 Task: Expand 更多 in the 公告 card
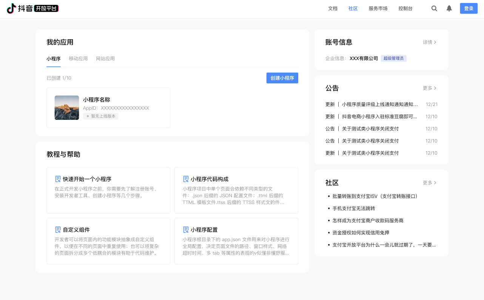pyautogui.click(x=429, y=88)
